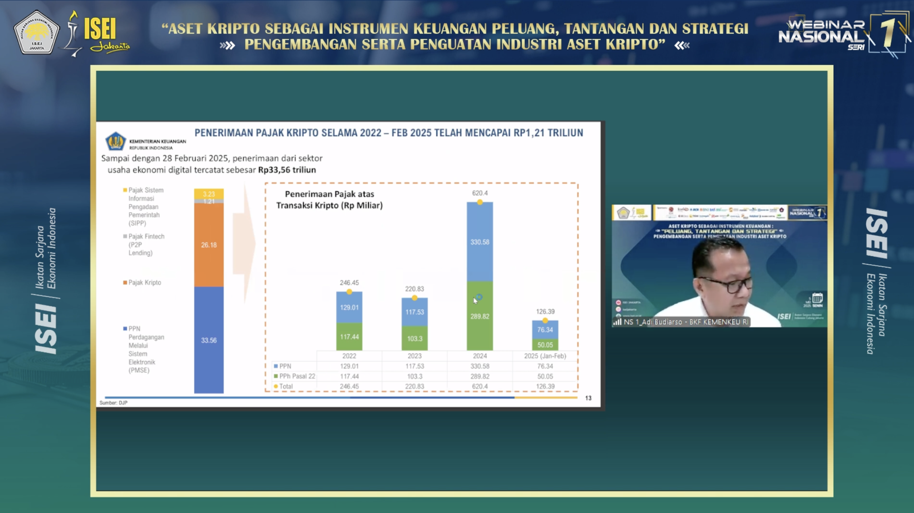Image resolution: width=914 pixels, height=513 pixels.
Task: Click the PPN PMSE blue legend marker
Action: pos(125,329)
